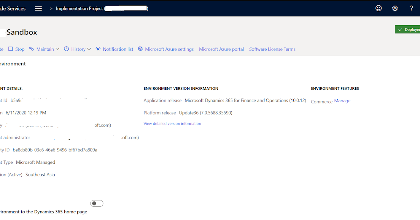Screen dimensions: 420x220
Task: Select the Sandbox environment title
Action: click(22, 32)
